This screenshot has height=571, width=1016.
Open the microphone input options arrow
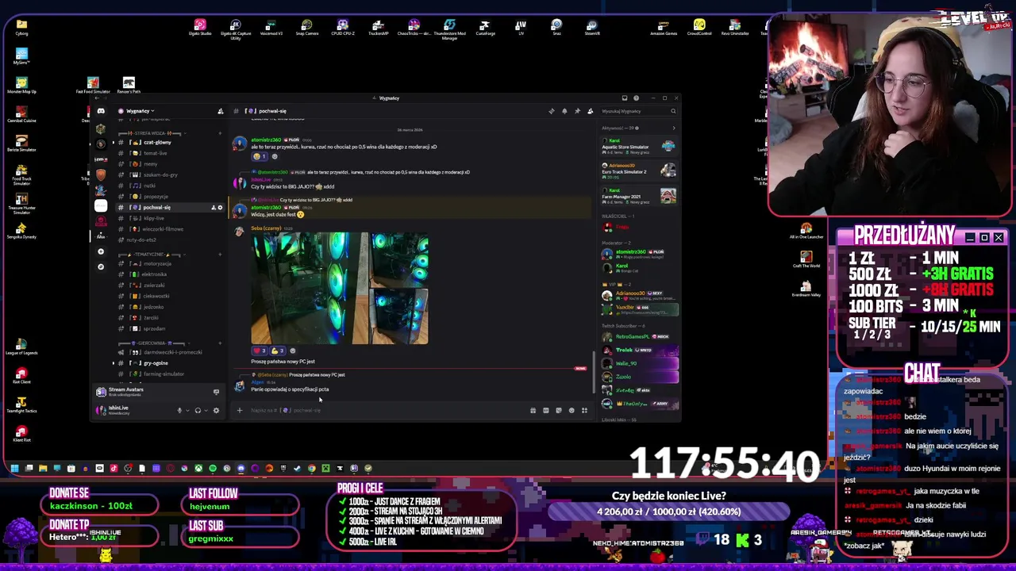[x=187, y=411]
